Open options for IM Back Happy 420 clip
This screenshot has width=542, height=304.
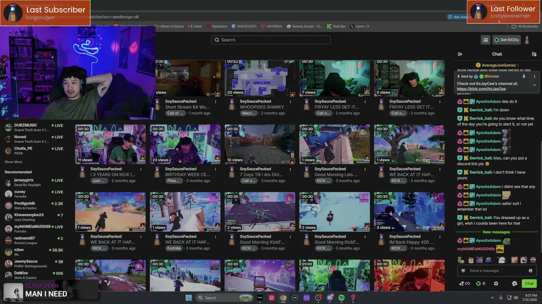pyautogui.click(x=440, y=237)
